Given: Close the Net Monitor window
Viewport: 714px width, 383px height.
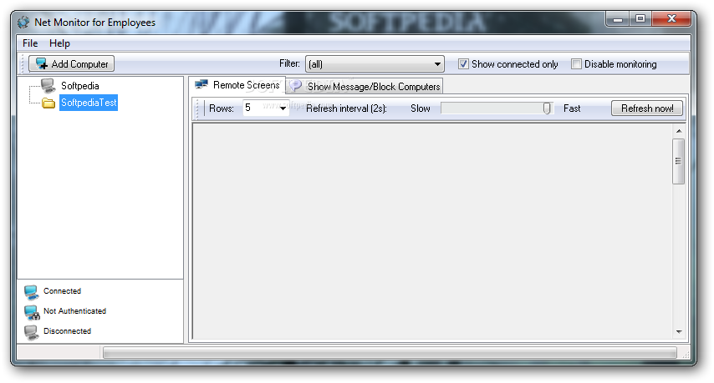Looking at the screenshot, I should 671,19.
